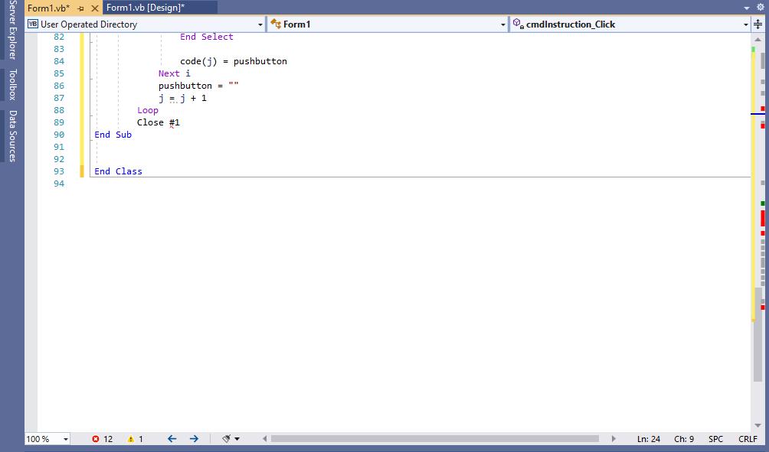This screenshot has height=452, width=769.
Task: Click the horizontal scrollbar at the bottom
Action: (437, 439)
